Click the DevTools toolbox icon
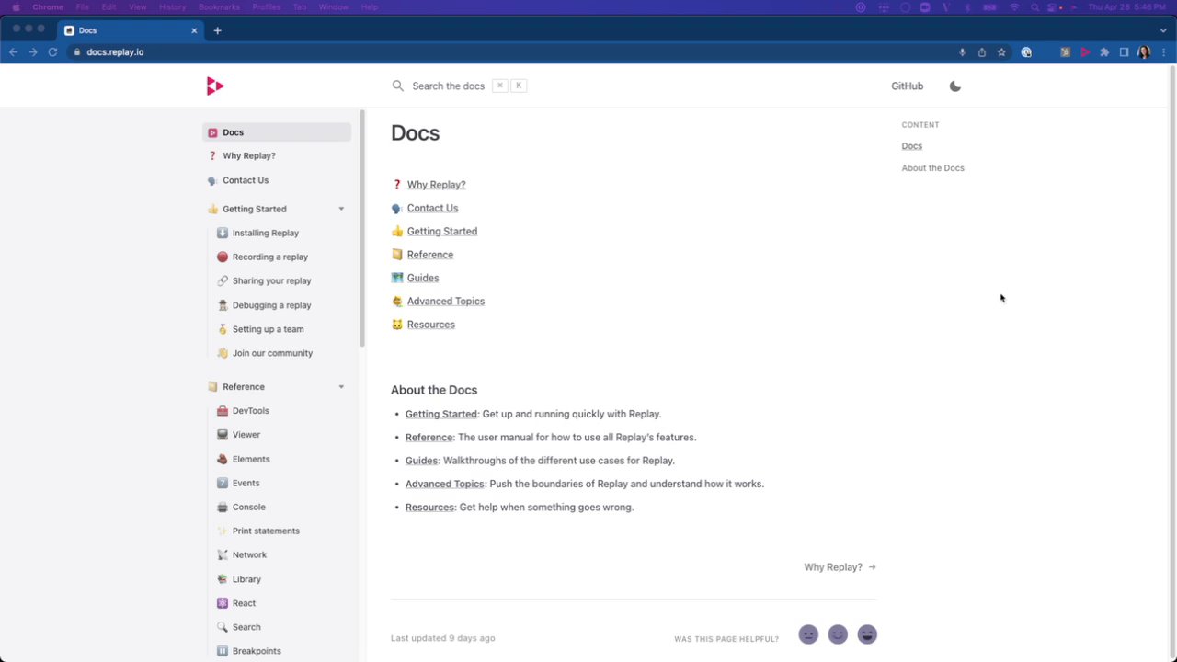Image resolution: width=1177 pixels, height=662 pixels. pyautogui.click(x=223, y=411)
